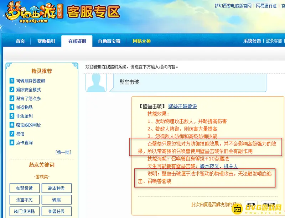The image size is (285, 218).
Task: Select 禁言了怎么办 recommendation
Action: (28, 98)
